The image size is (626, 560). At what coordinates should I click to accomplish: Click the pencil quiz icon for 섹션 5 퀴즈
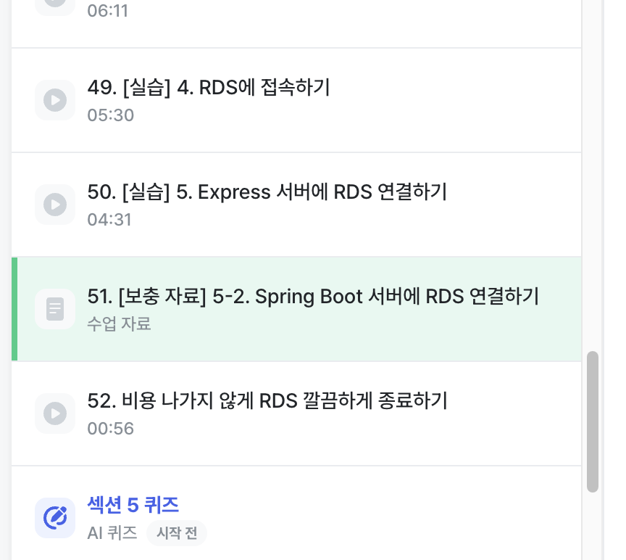click(55, 518)
